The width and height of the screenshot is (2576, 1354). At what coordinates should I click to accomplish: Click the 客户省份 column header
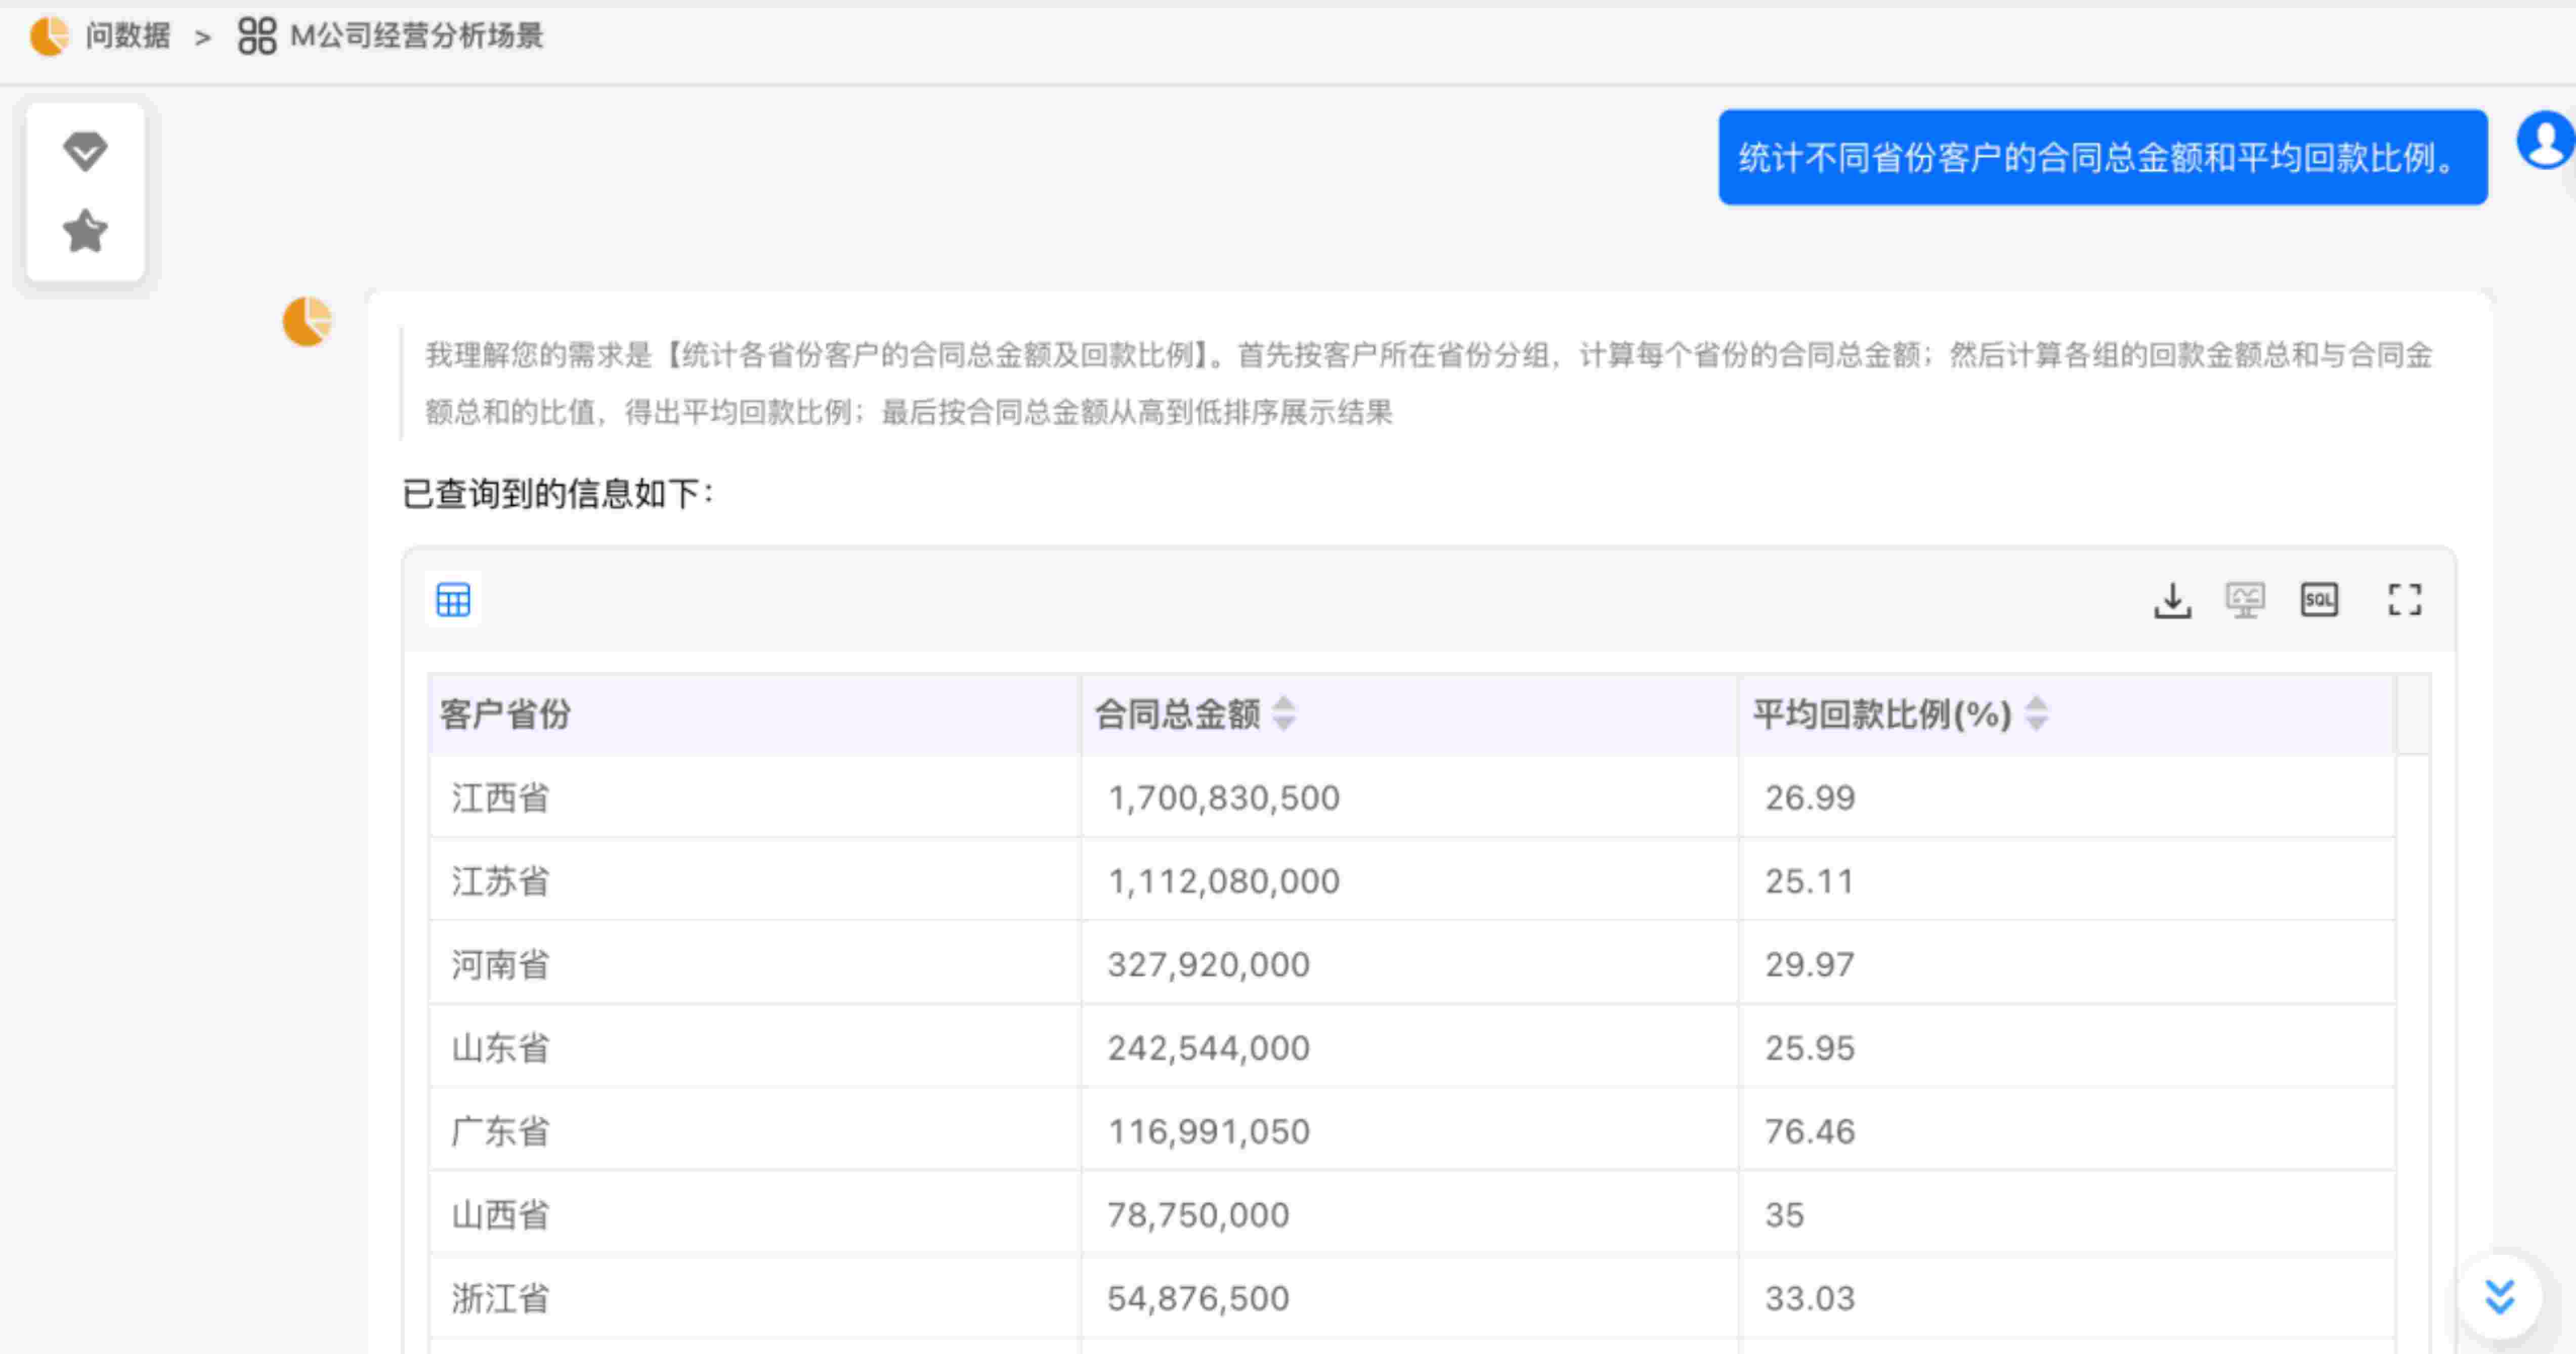point(505,714)
